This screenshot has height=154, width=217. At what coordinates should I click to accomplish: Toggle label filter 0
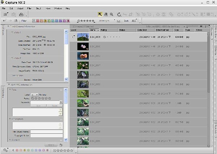pyautogui.click(x=34, y=21)
